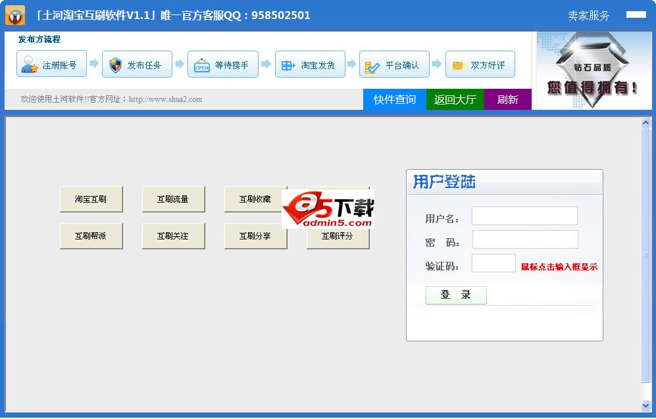Screen dimensions: 656x419
Task: Click the scrollbar up arrow
Action: click(645, 122)
